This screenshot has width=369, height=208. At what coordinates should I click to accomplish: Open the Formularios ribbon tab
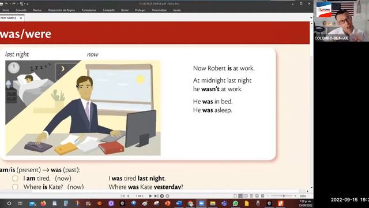[x=89, y=10]
